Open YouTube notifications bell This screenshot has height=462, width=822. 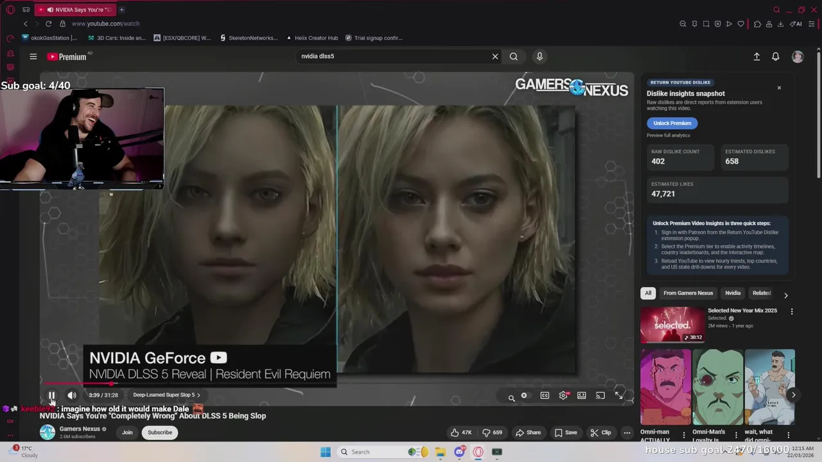pyautogui.click(x=776, y=56)
